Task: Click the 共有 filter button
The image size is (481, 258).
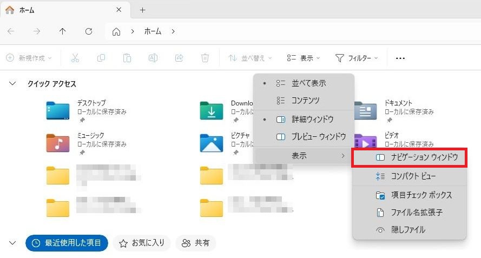Action: tap(196, 243)
